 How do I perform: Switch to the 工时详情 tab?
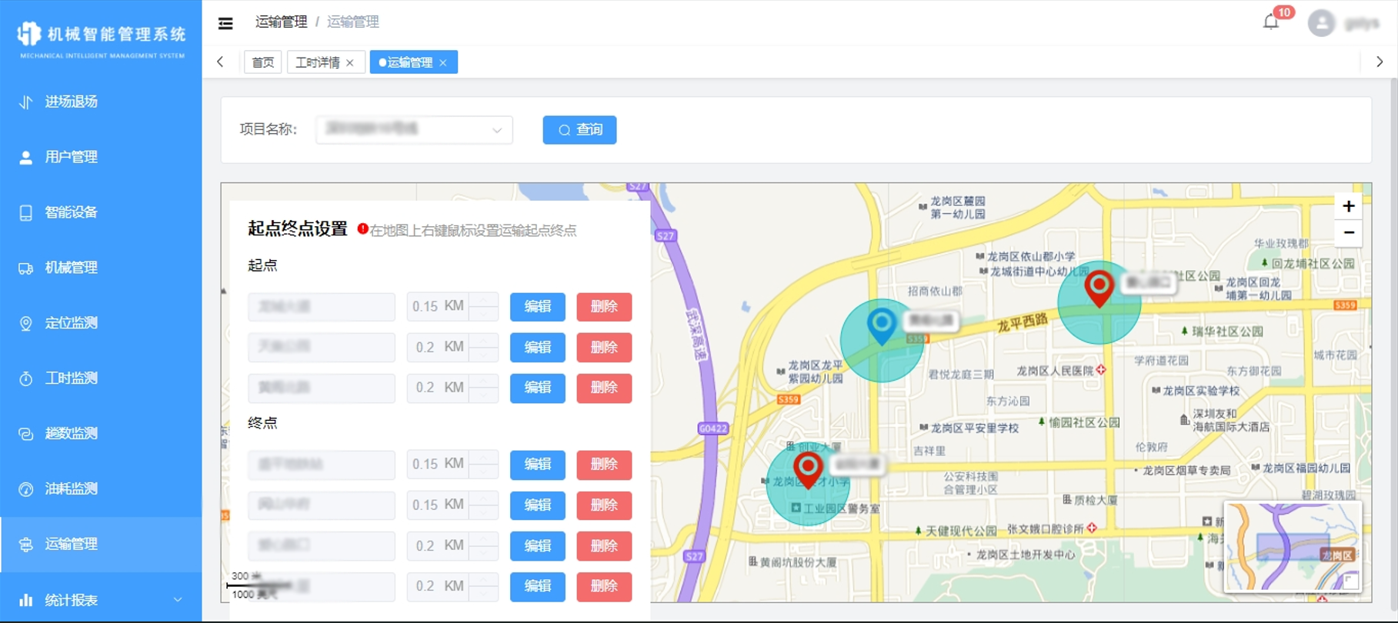coord(317,62)
